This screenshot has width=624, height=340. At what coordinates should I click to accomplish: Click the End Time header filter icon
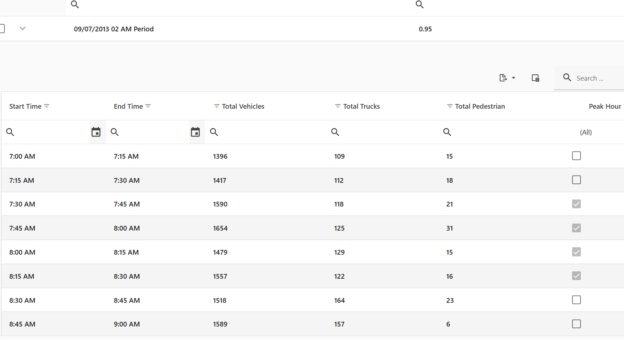pyautogui.click(x=148, y=106)
